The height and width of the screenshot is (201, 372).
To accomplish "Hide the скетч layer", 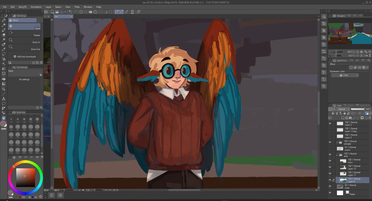I will coord(330,148).
